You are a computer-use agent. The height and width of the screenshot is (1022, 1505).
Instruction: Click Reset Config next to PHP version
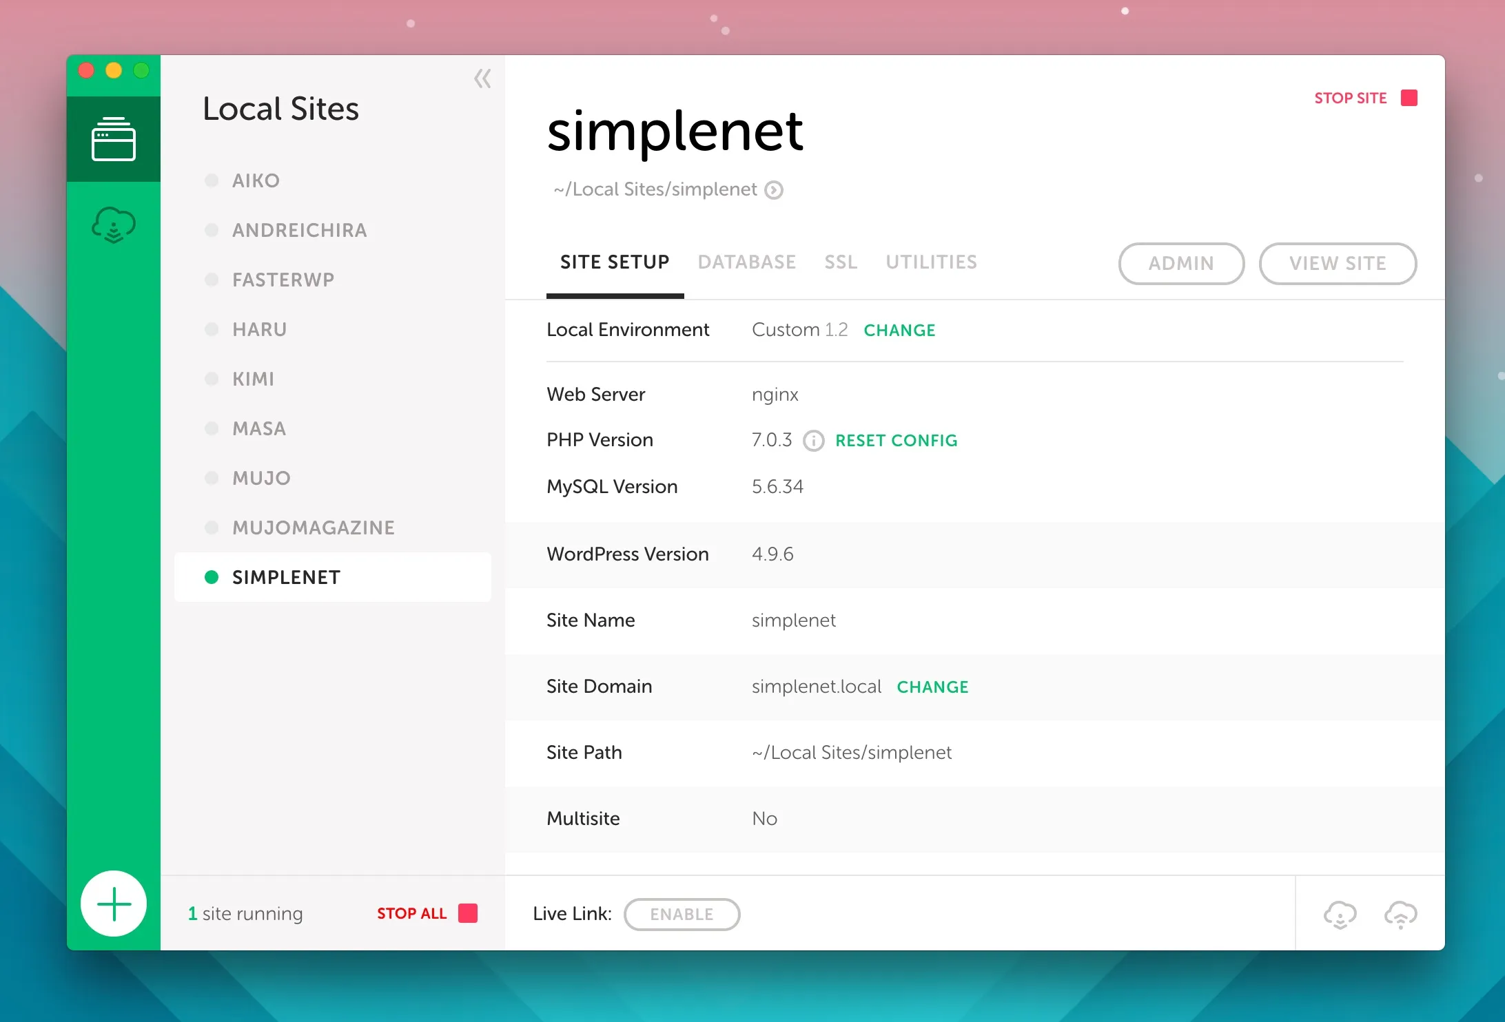tap(897, 441)
